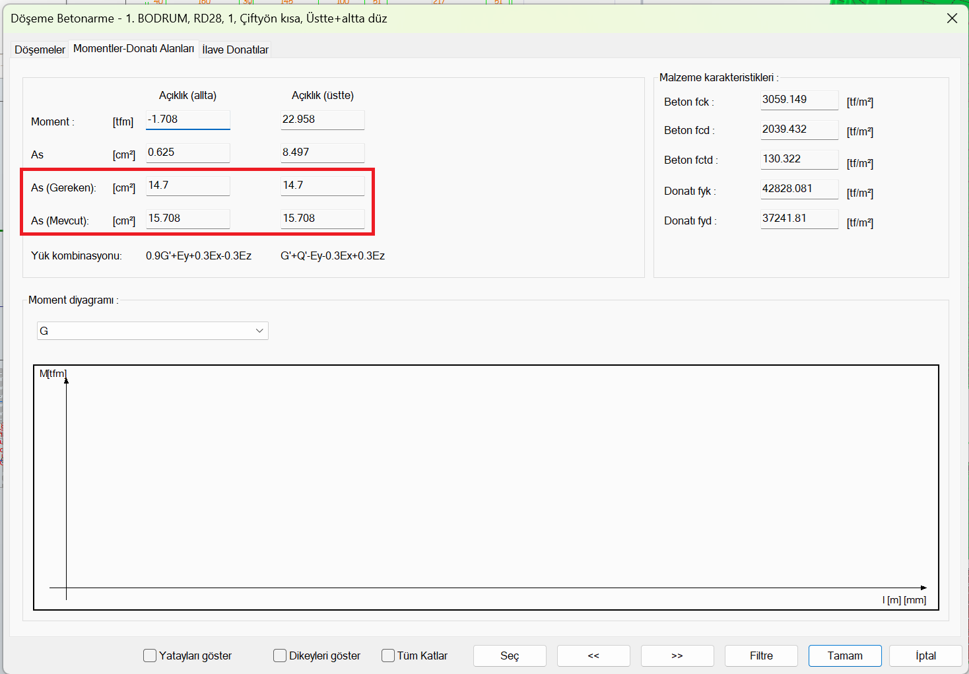The width and height of the screenshot is (969, 674).
Task: Click As (Mevcut) altta field 15.708
Action: click(x=188, y=219)
